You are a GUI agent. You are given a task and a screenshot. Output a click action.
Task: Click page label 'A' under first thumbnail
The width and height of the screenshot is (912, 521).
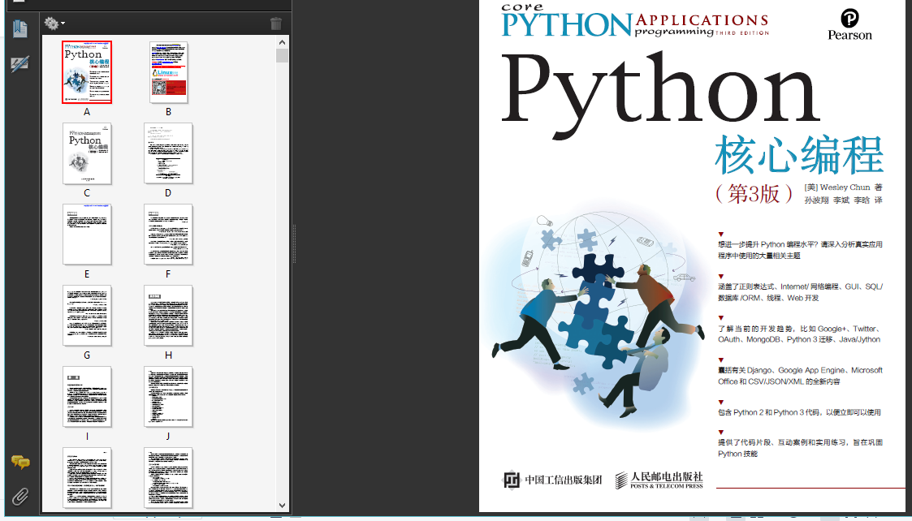coord(87,112)
